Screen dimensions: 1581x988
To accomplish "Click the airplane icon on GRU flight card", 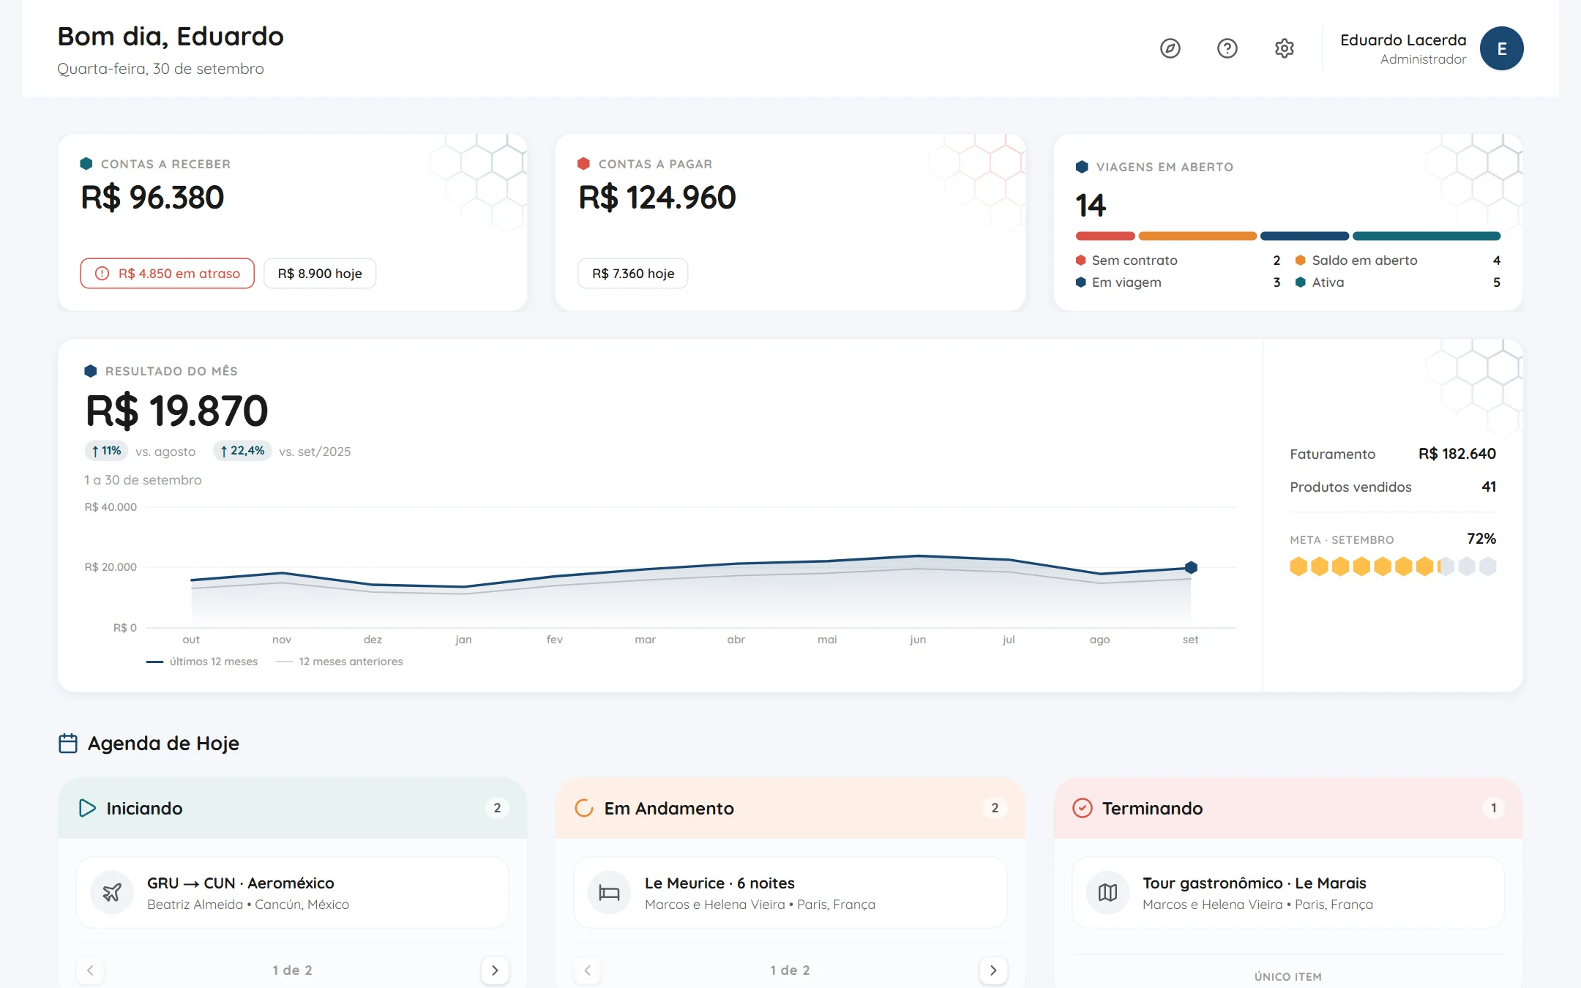I will [x=112, y=893].
